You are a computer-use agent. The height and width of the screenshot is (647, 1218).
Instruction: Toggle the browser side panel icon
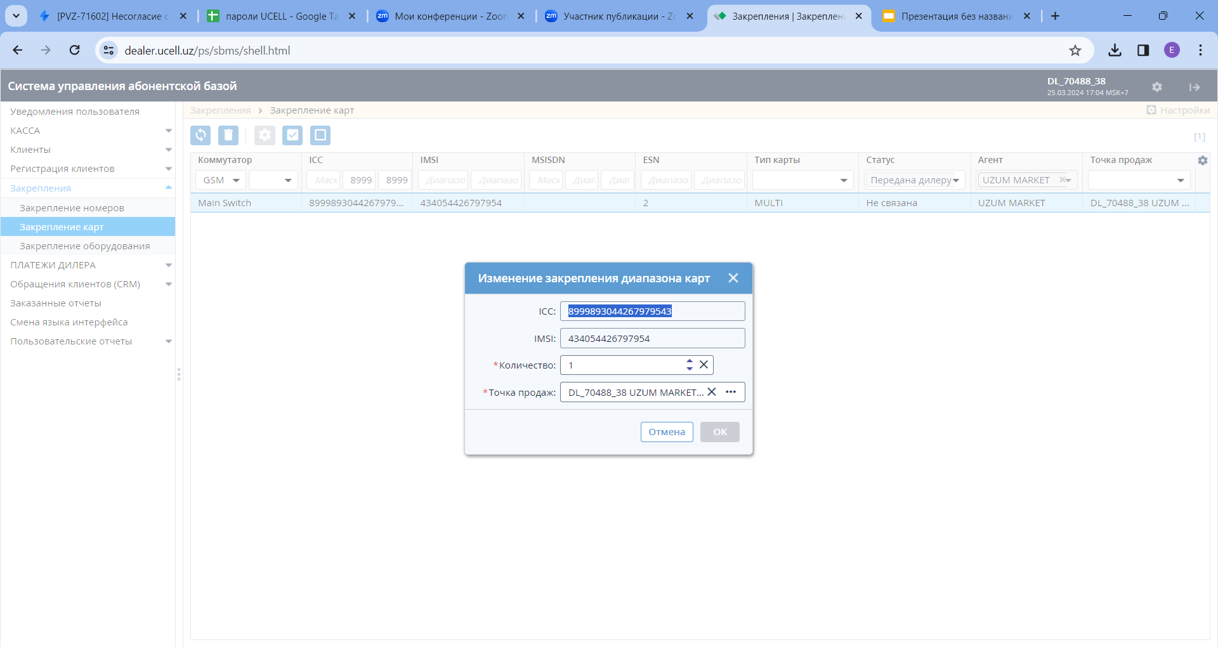(1143, 51)
